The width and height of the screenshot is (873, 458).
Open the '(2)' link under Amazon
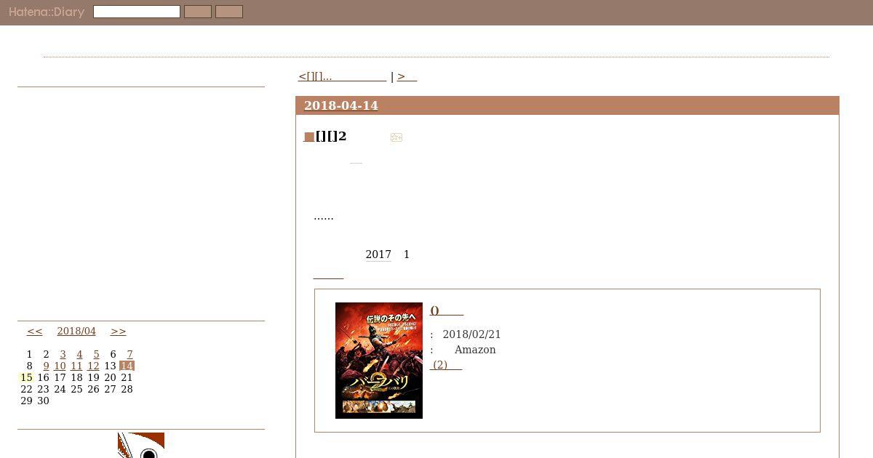[x=446, y=365]
